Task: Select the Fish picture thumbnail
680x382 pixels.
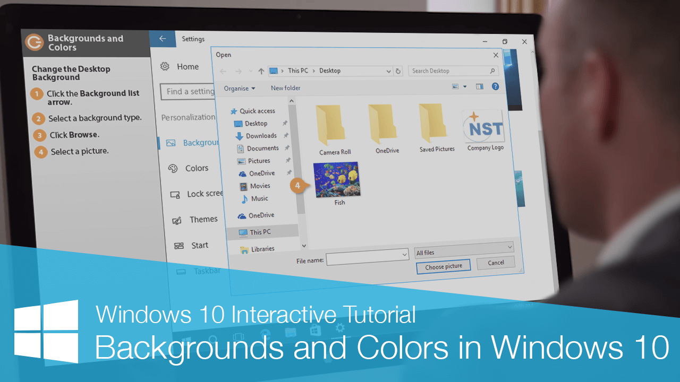Action: click(337, 180)
